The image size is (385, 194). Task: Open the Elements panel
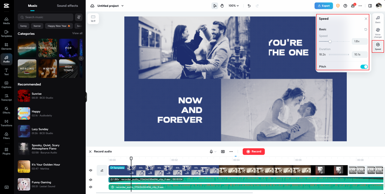6,46
